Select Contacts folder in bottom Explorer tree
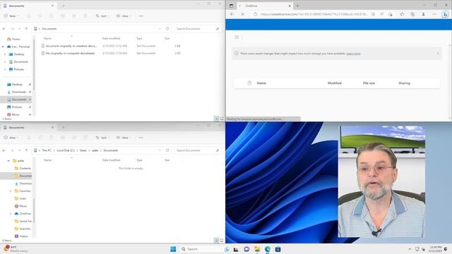This screenshot has width=452, height=254. coord(23,168)
